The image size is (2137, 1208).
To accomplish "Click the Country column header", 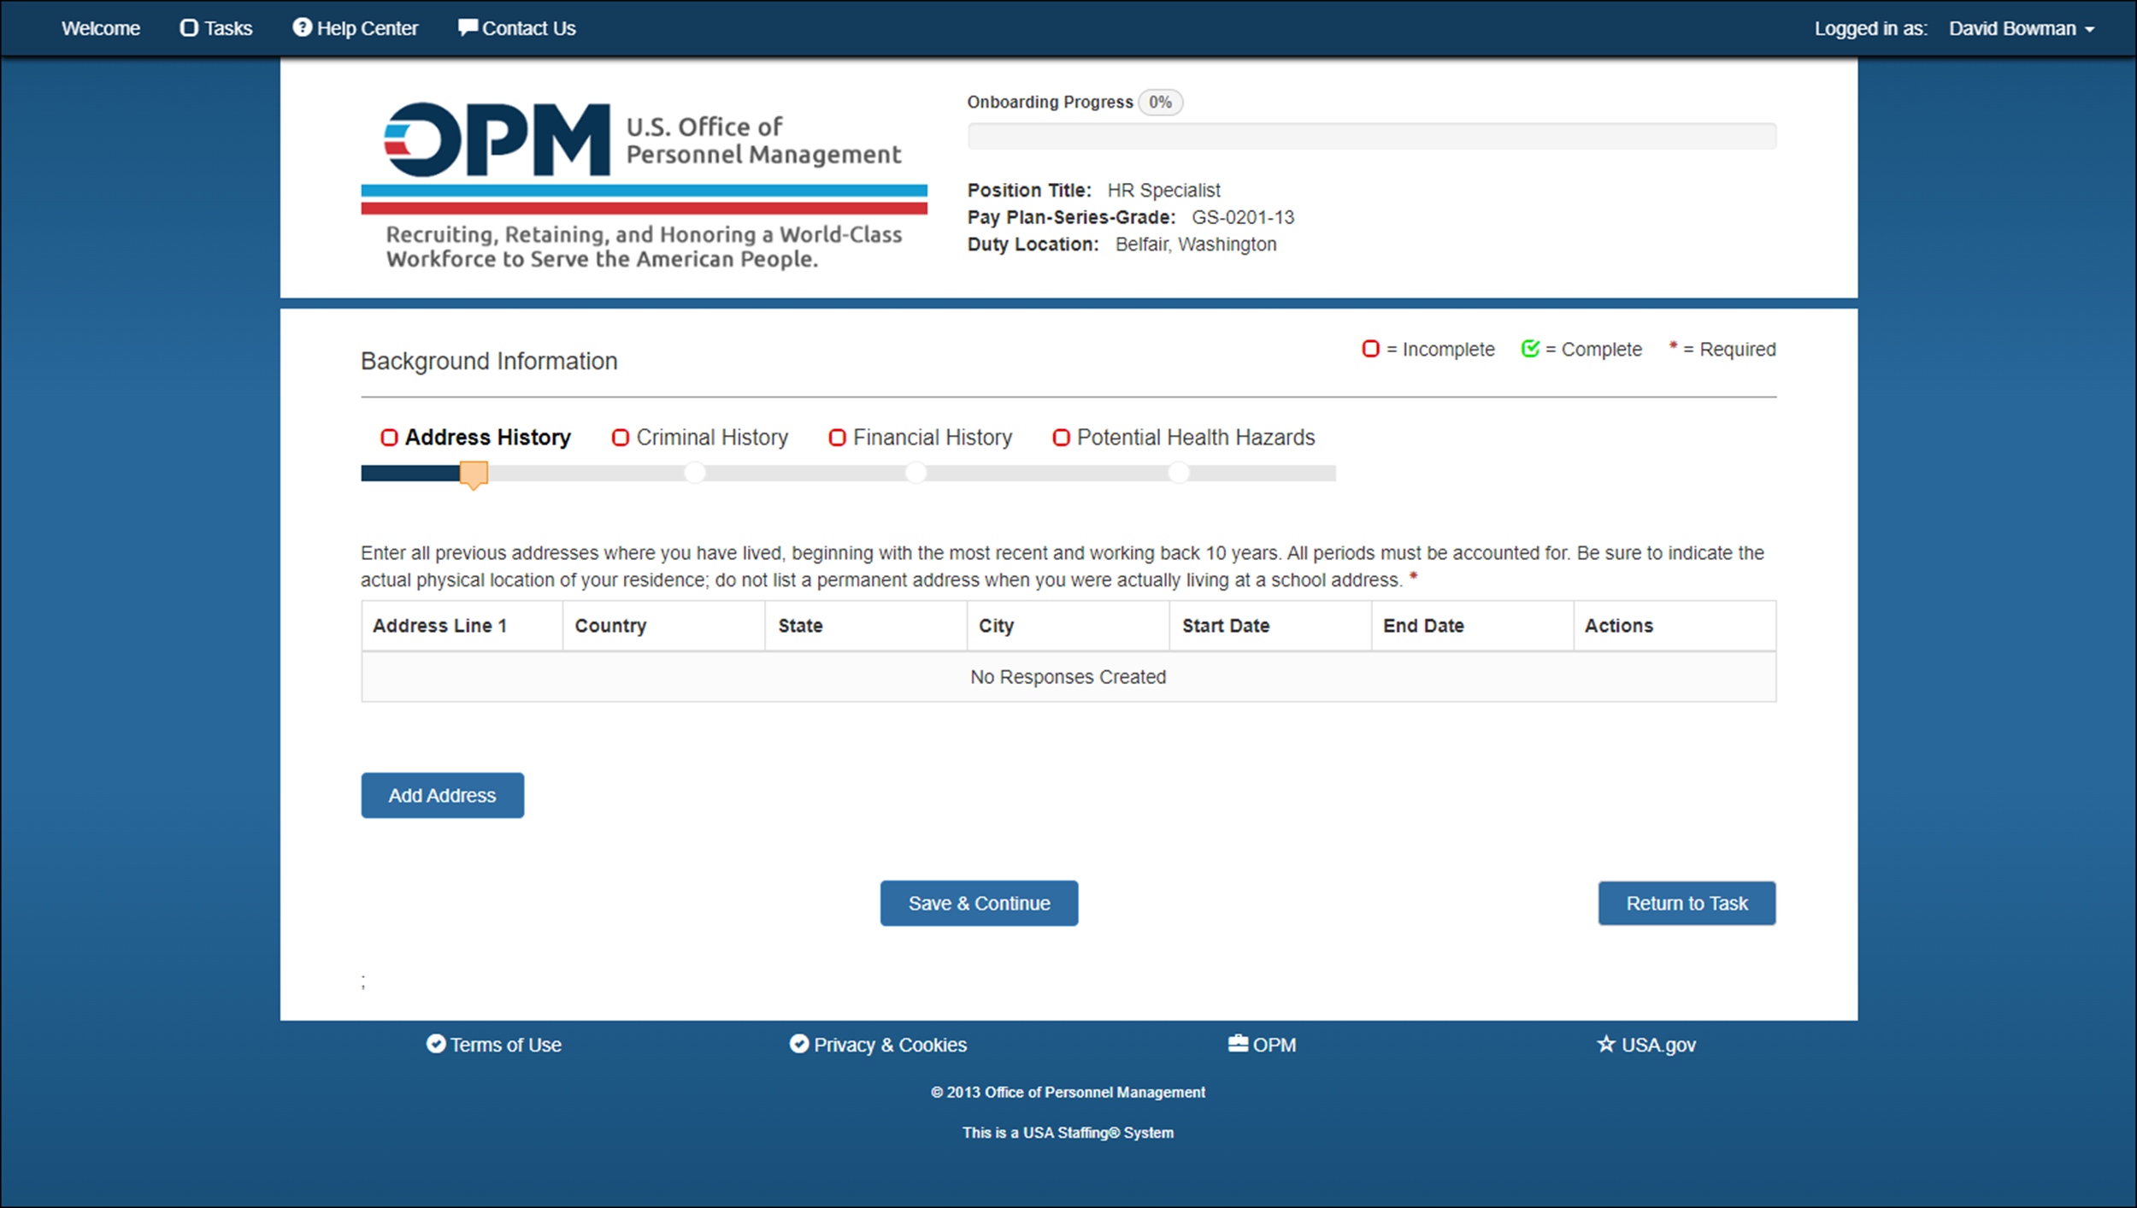I will [x=663, y=626].
